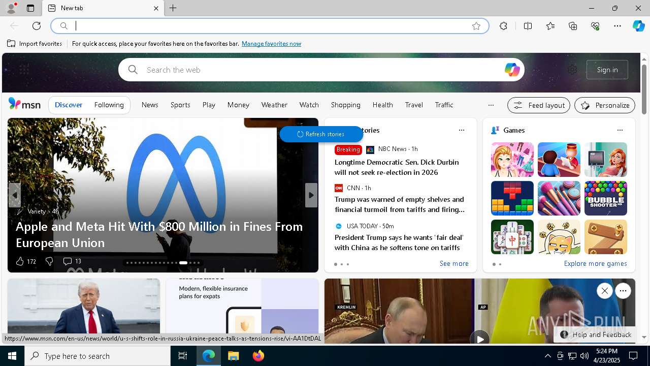The height and width of the screenshot is (366, 650).
Task: Open the Favorites toolbar icon
Action: tap(550, 26)
